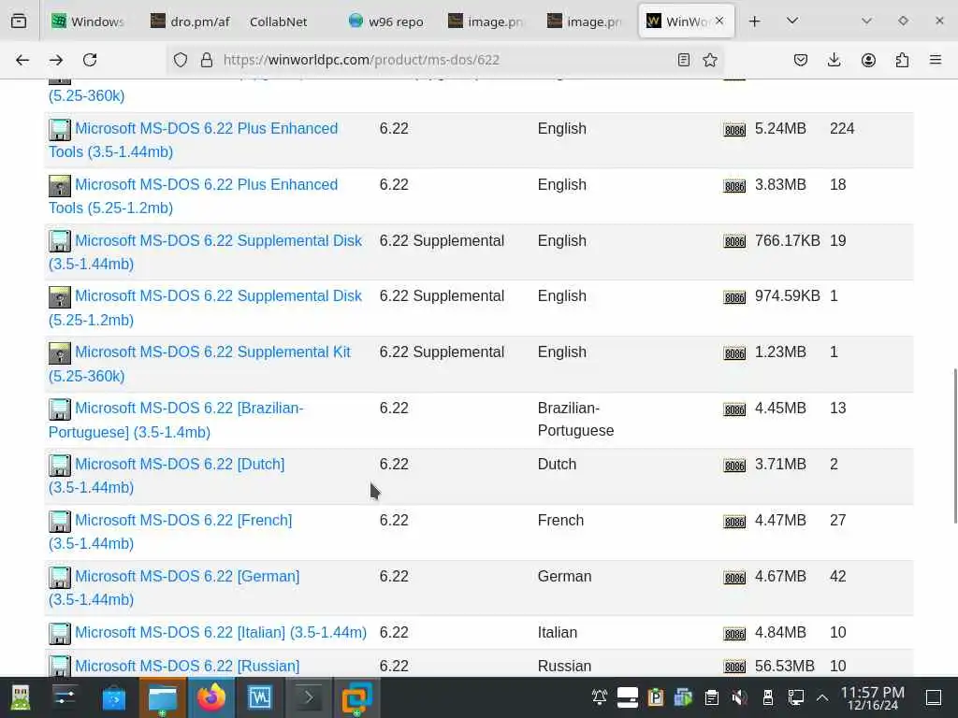The image size is (958, 718).
Task: Open MS-DOS 6.22 Supplemental Disk 5.25-1.2mb link
Action: tap(205, 308)
